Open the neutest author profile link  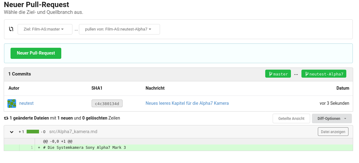tap(26, 103)
